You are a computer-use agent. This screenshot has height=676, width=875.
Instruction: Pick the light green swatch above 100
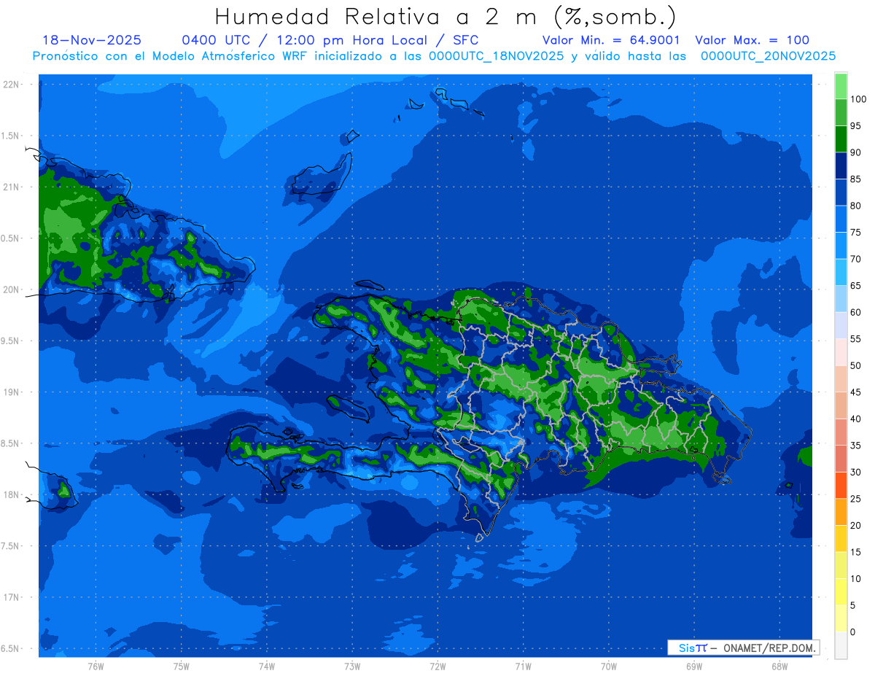841,86
